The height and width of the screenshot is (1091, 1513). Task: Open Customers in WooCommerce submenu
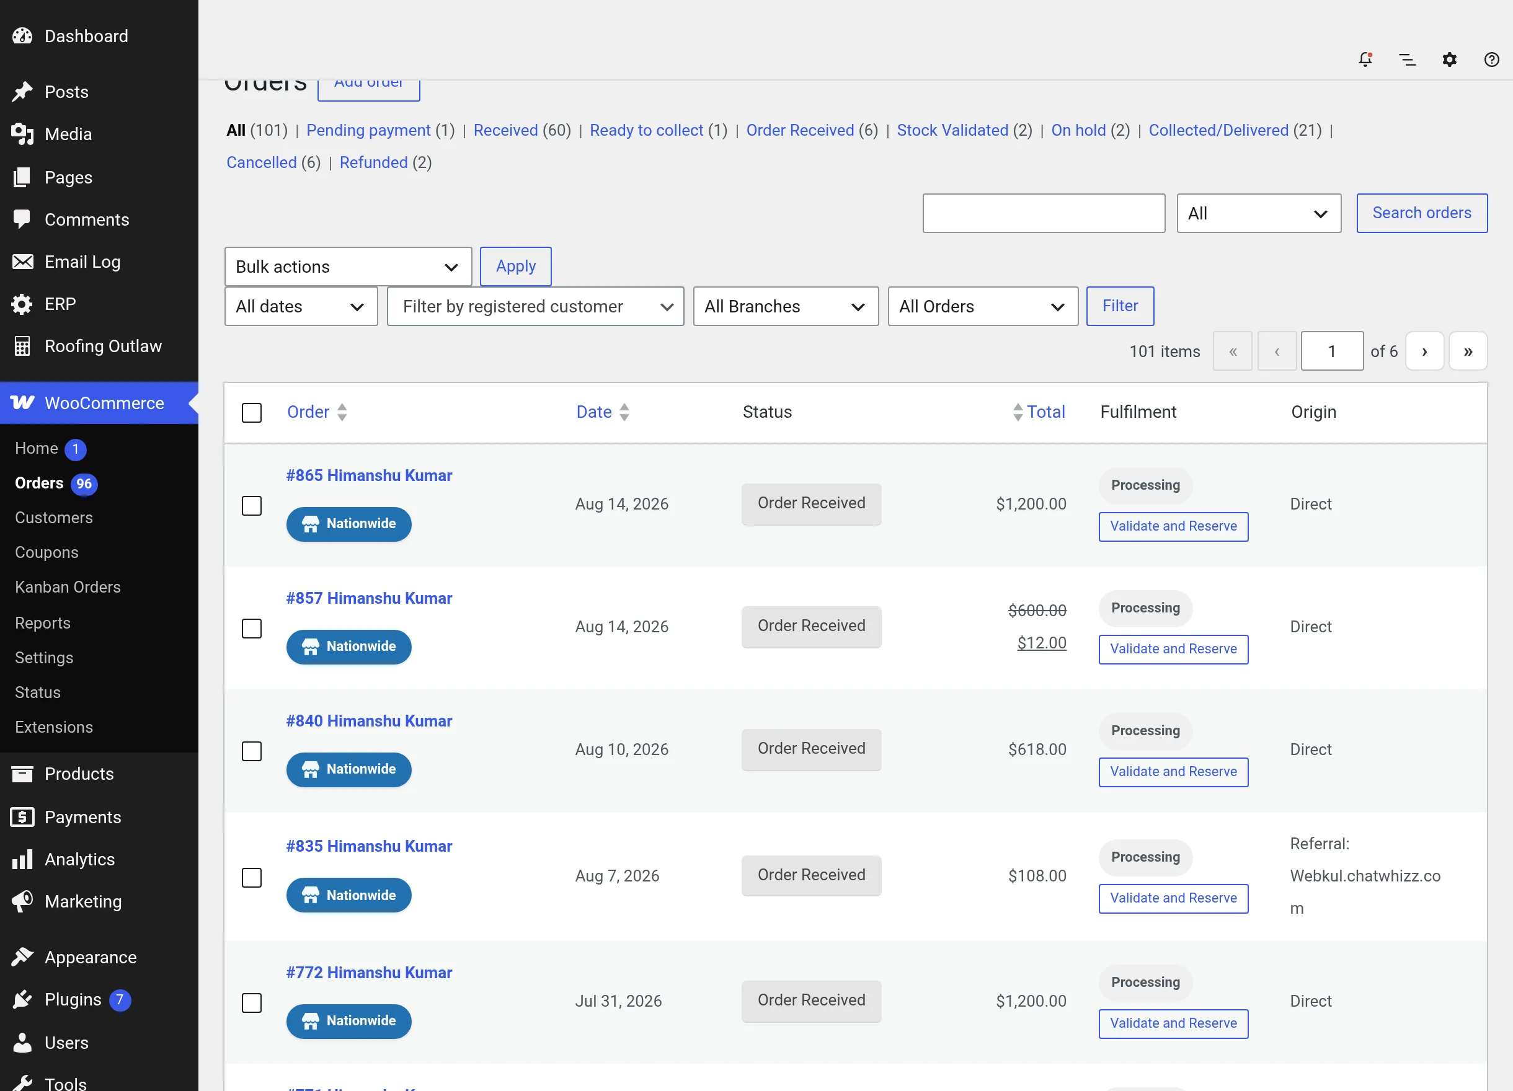tap(54, 518)
